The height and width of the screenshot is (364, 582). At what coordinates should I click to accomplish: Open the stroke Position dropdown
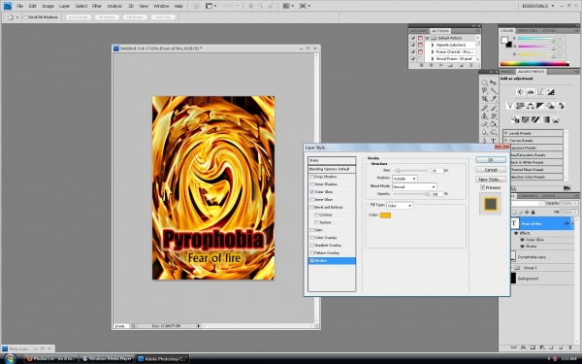(404, 179)
